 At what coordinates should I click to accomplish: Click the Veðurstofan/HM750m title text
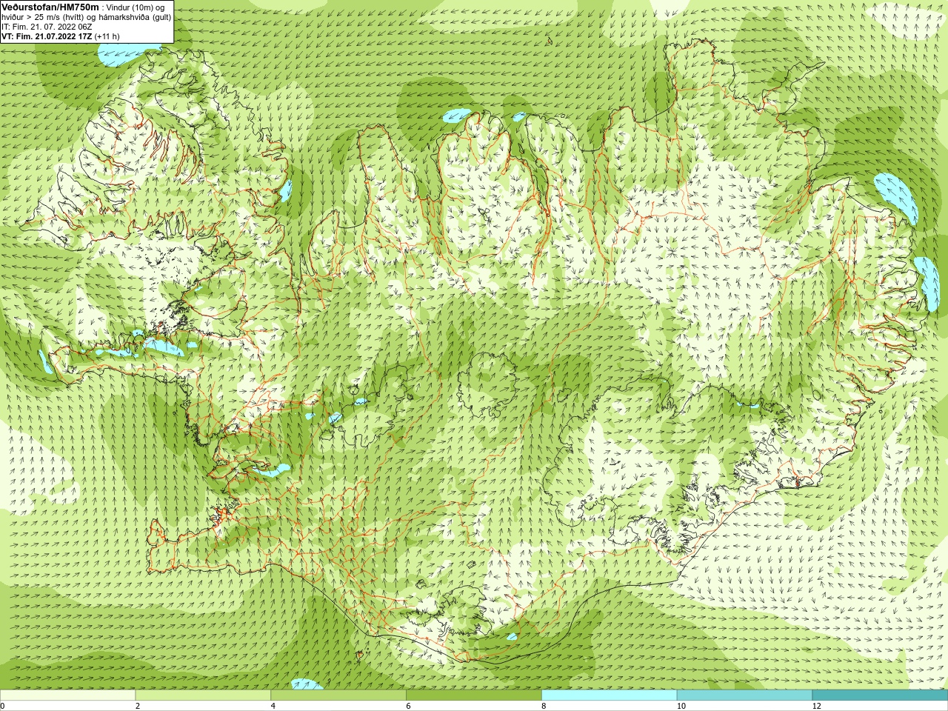pyautogui.click(x=50, y=7)
